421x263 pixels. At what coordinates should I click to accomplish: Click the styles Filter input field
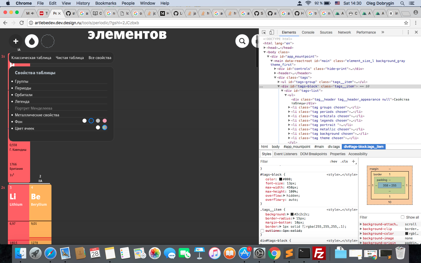click(x=292, y=162)
